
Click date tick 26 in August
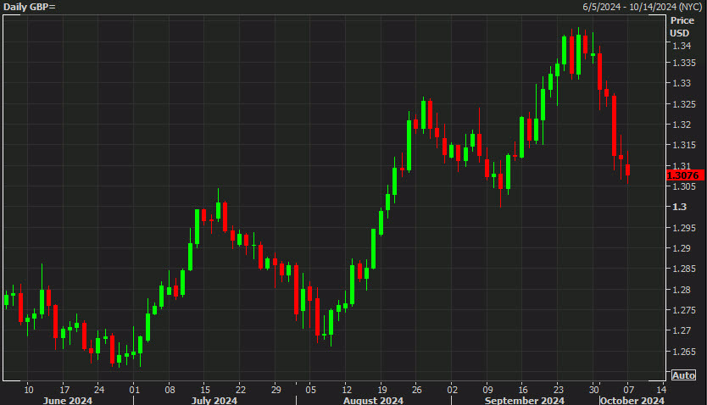(x=416, y=390)
